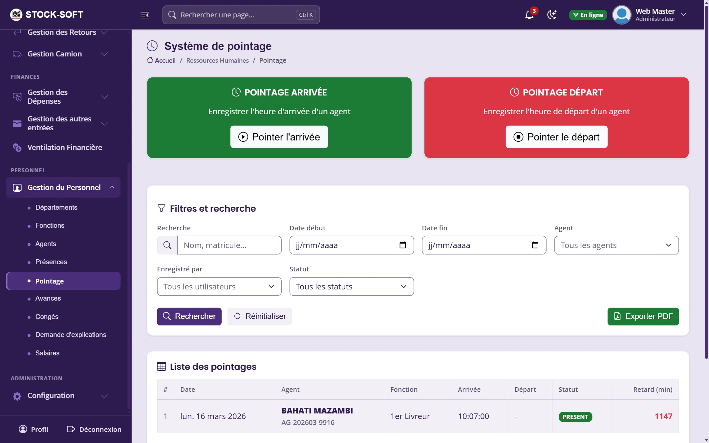Click the Gestion des Dépenses icon
Image resolution: width=709 pixels, height=443 pixels.
pos(17,97)
